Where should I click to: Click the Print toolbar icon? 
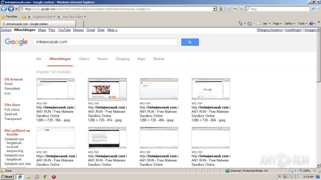coord(265,23)
